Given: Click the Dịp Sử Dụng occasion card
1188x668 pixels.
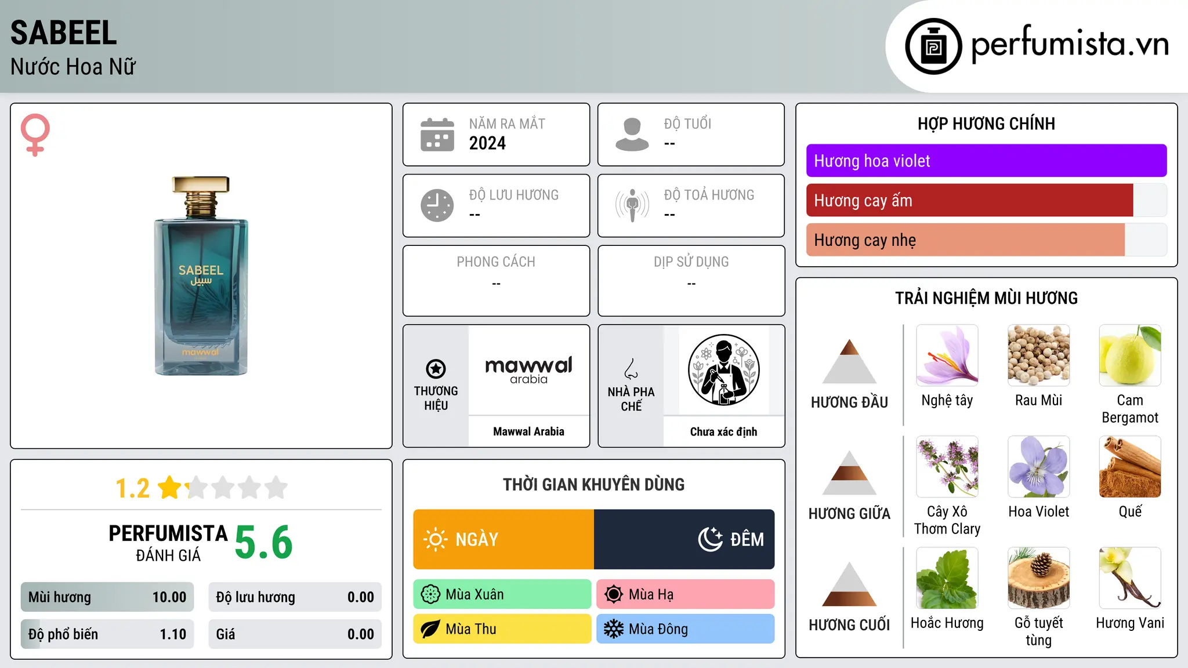Looking at the screenshot, I should point(691,281).
